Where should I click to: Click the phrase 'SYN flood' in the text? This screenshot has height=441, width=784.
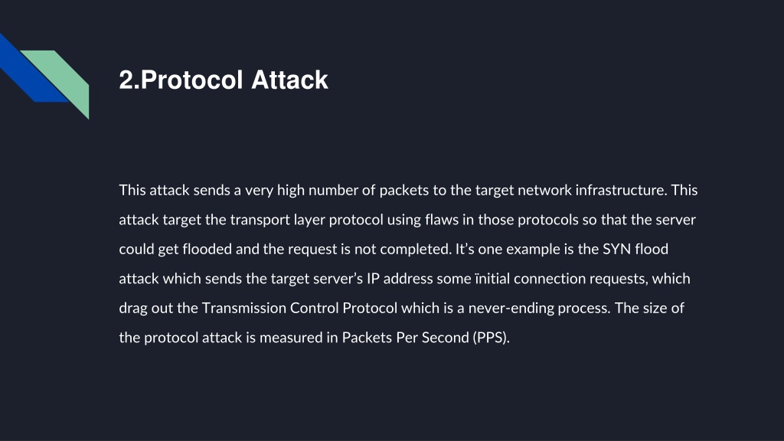[x=635, y=249]
